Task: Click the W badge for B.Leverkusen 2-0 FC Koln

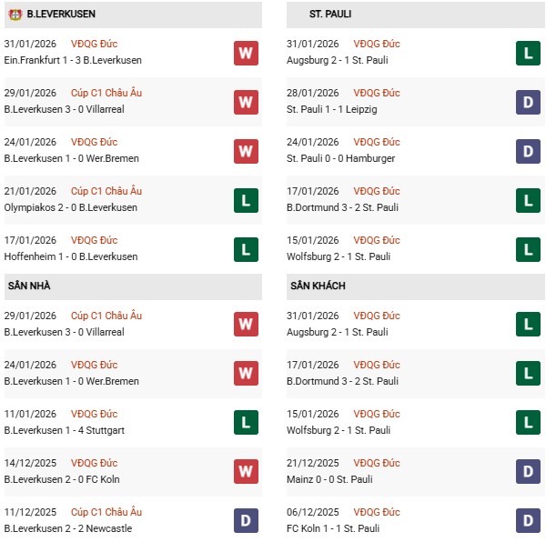Action: tap(245, 472)
